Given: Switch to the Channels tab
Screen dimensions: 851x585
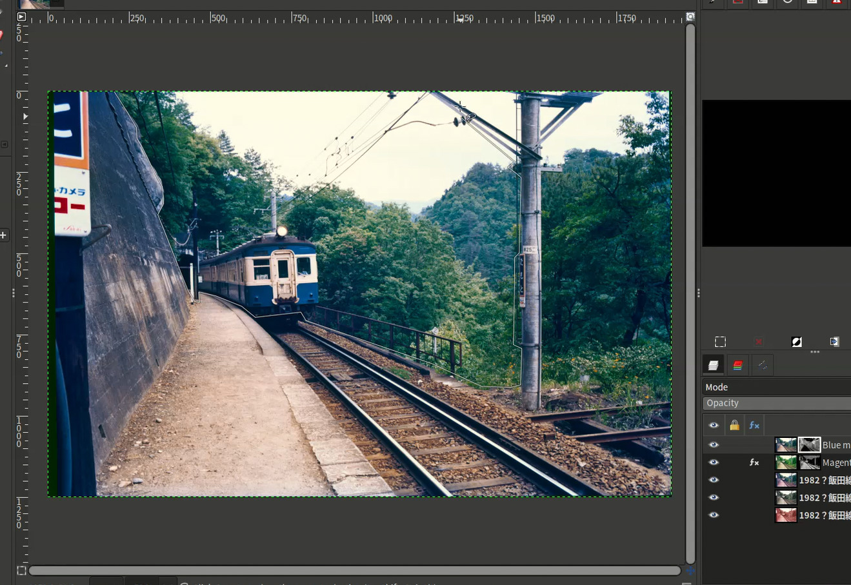Looking at the screenshot, I should (x=737, y=366).
